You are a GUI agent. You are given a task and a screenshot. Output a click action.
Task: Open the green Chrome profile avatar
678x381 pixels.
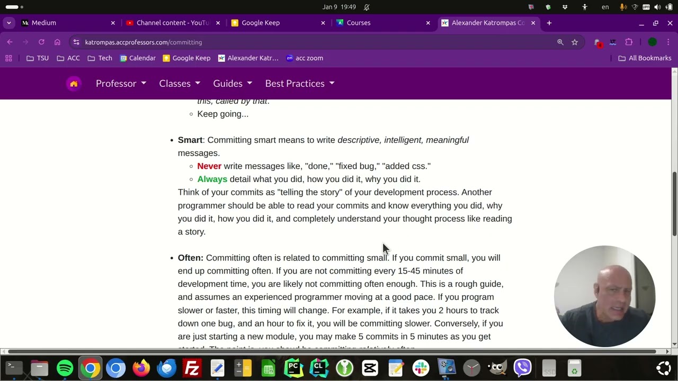(653, 42)
